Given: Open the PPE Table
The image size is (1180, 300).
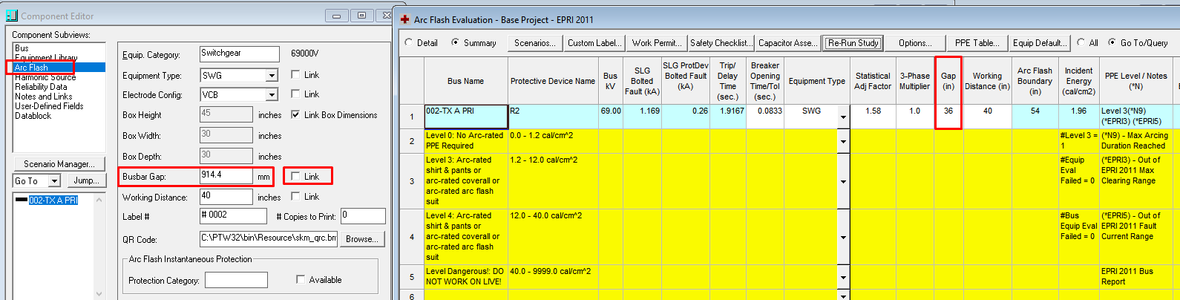Looking at the screenshot, I should pyautogui.click(x=976, y=43).
